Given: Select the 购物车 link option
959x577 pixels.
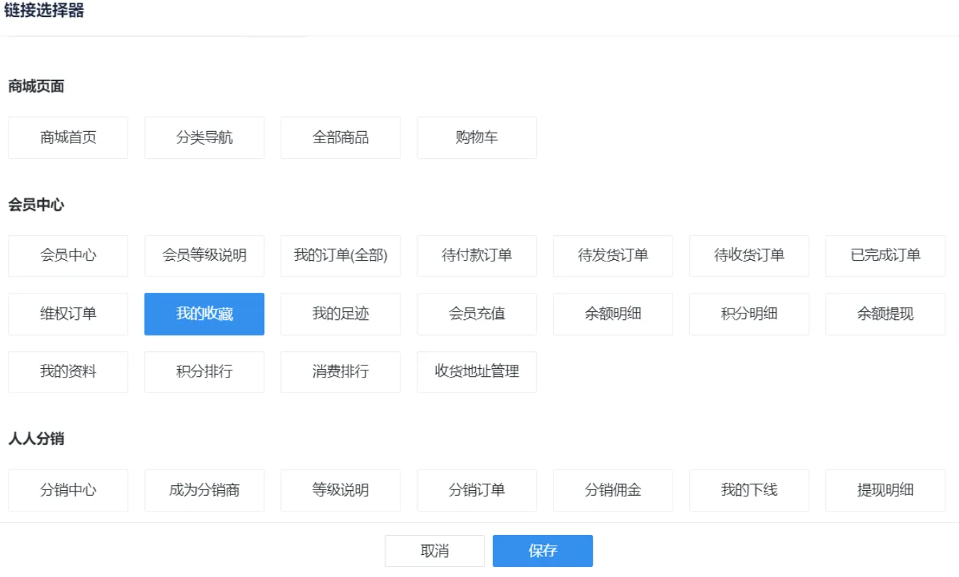Looking at the screenshot, I should pyautogui.click(x=477, y=137).
